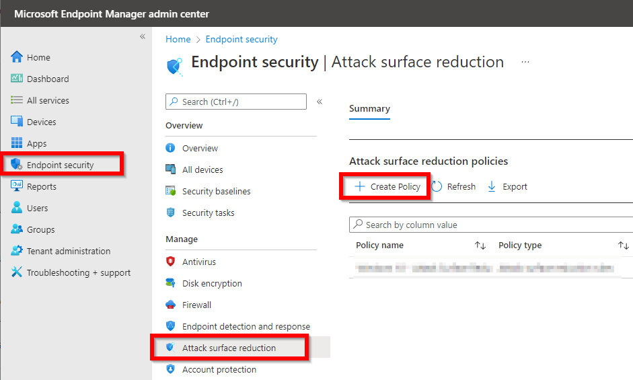
Task: Collapse the main left navigation pane
Action: click(143, 36)
